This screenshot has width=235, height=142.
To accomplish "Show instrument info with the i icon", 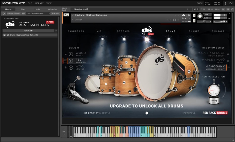I will tap(189, 15).
